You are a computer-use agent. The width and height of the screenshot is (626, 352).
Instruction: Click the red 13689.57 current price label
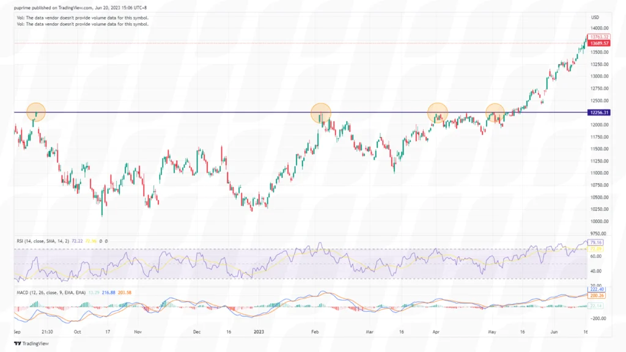[x=598, y=43]
